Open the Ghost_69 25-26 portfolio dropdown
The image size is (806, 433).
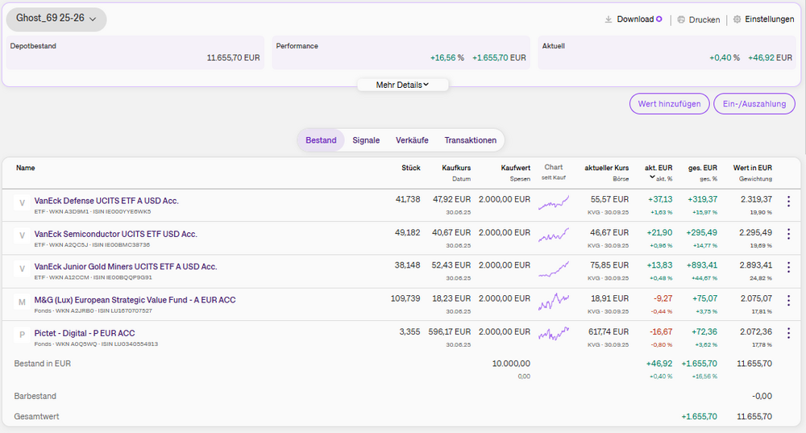click(x=56, y=19)
